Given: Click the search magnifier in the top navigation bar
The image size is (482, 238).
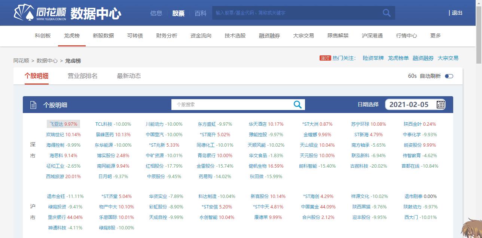Looking at the screenshot, I should pos(386,13).
